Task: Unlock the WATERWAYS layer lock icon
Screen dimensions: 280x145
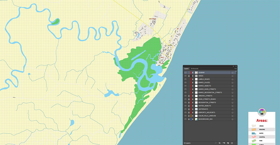Action: [189, 109]
